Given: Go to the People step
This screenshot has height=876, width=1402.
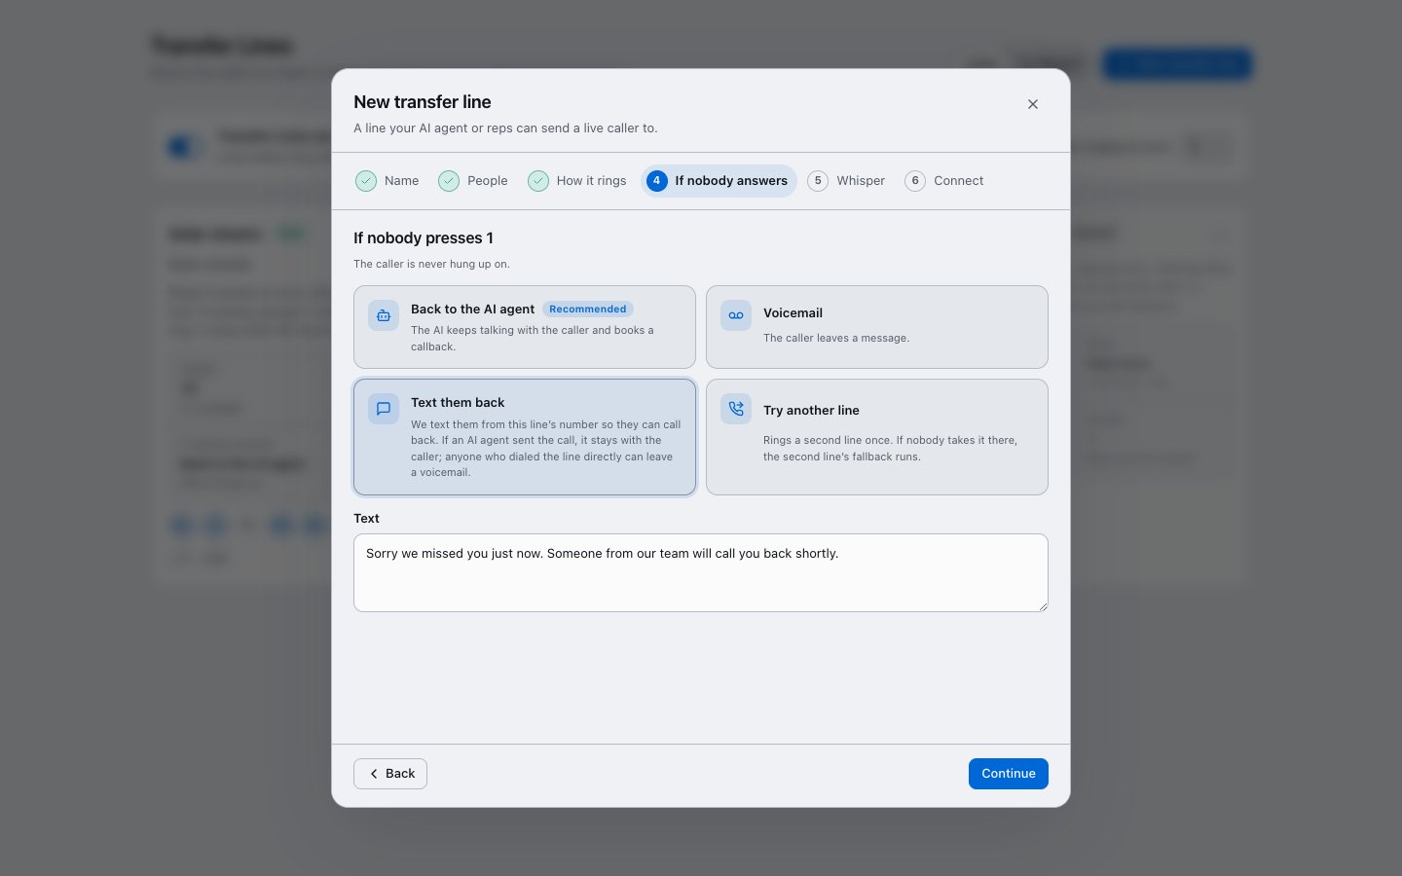Looking at the screenshot, I should (473, 181).
